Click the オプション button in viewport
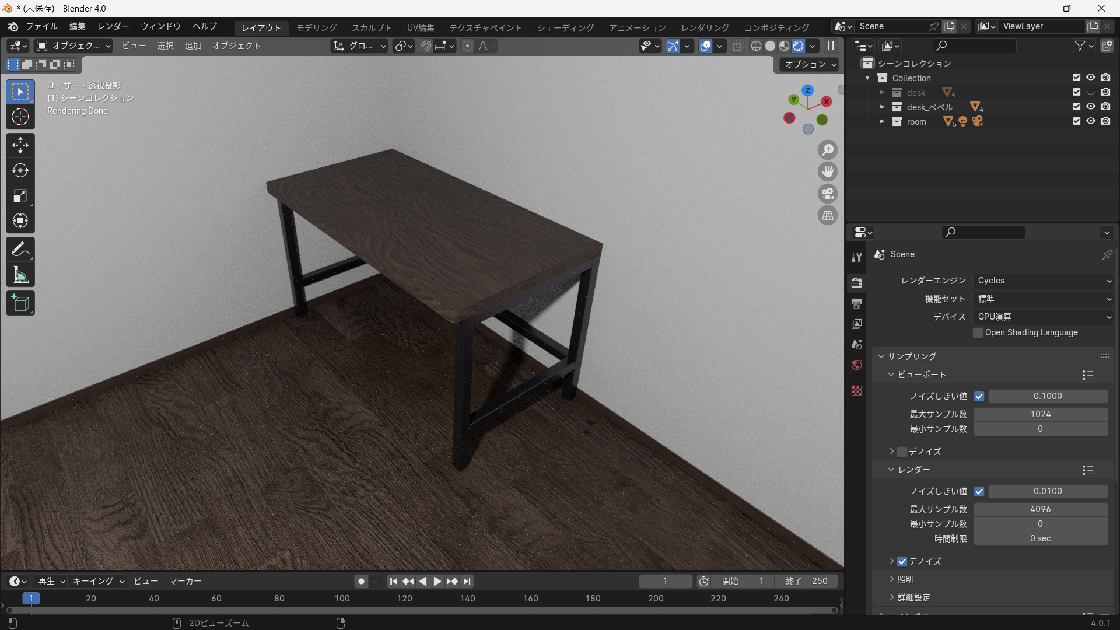1120x630 pixels. (x=810, y=64)
